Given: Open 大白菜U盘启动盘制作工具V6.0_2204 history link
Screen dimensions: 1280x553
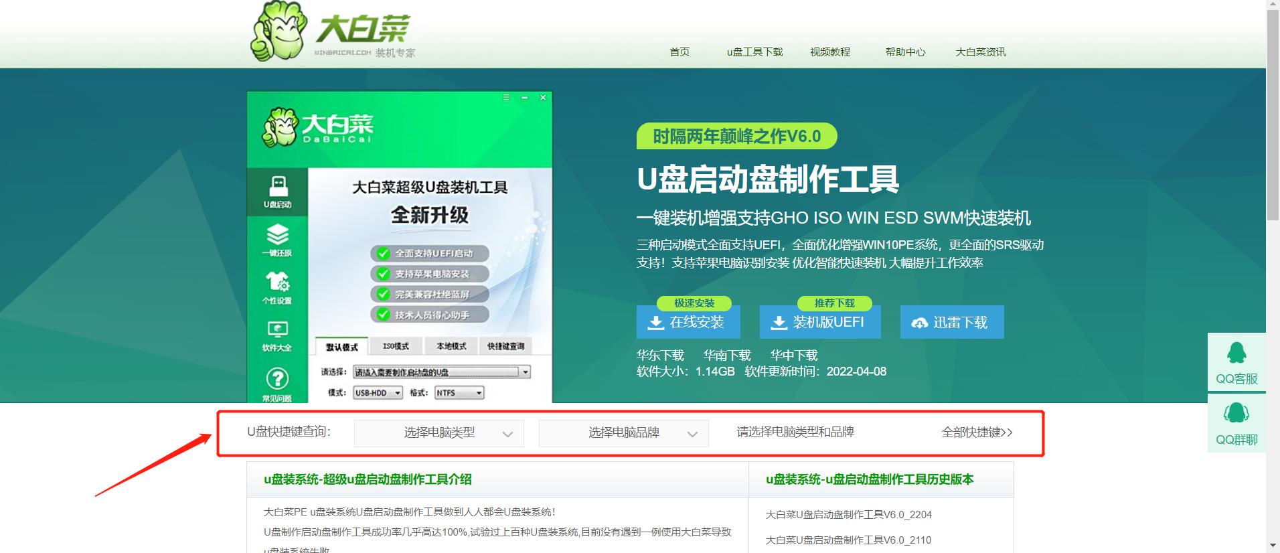Looking at the screenshot, I should click(x=849, y=515).
